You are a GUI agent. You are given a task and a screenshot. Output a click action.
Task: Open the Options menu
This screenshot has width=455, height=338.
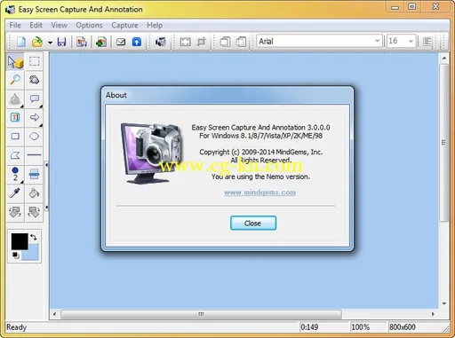89,25
